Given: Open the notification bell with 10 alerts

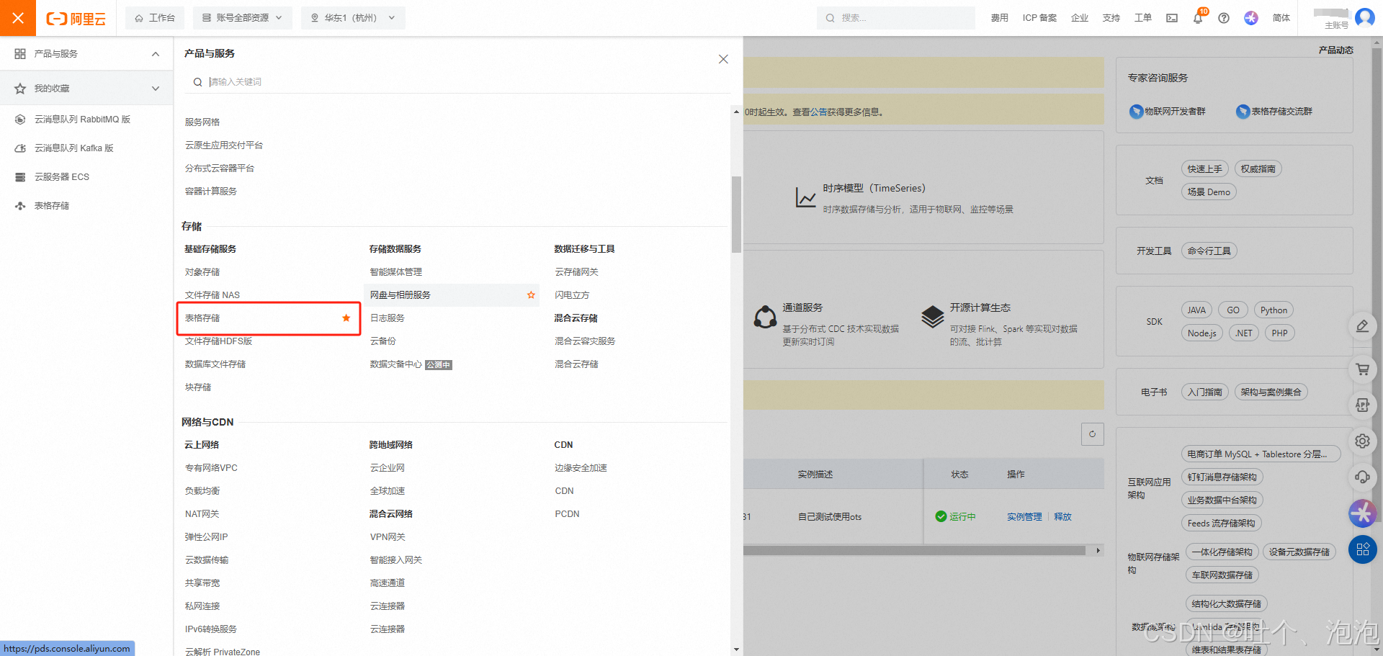Looking at the screenshot, I should point(1197,18).
